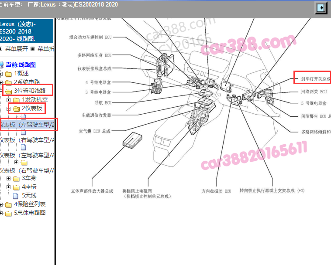
Task: Click the 3 号继电器盒 label
Action: pos(98,92)
